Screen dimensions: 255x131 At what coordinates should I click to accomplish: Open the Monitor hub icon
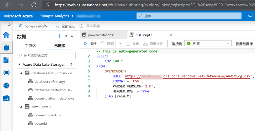pyautogui.click(x=6, y=85)
